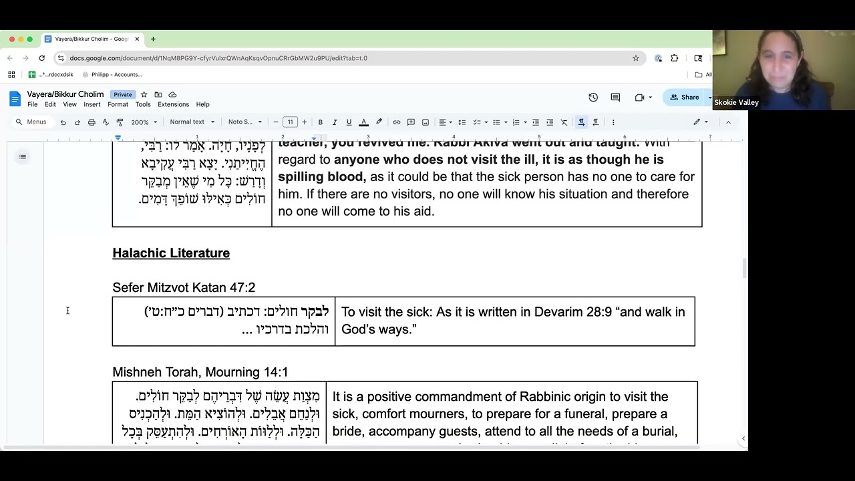Open the editing mode dropdown
This screenshot has width=855, height=481.
point(701,122)
